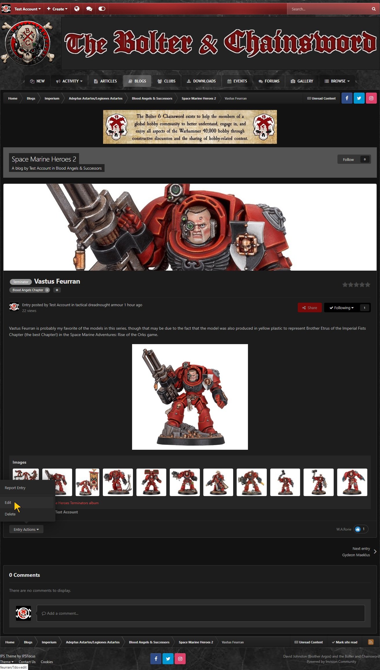This screenshot has height=670, width=380.
Task: Toggle the Following button for this entry
Action: 341,308
